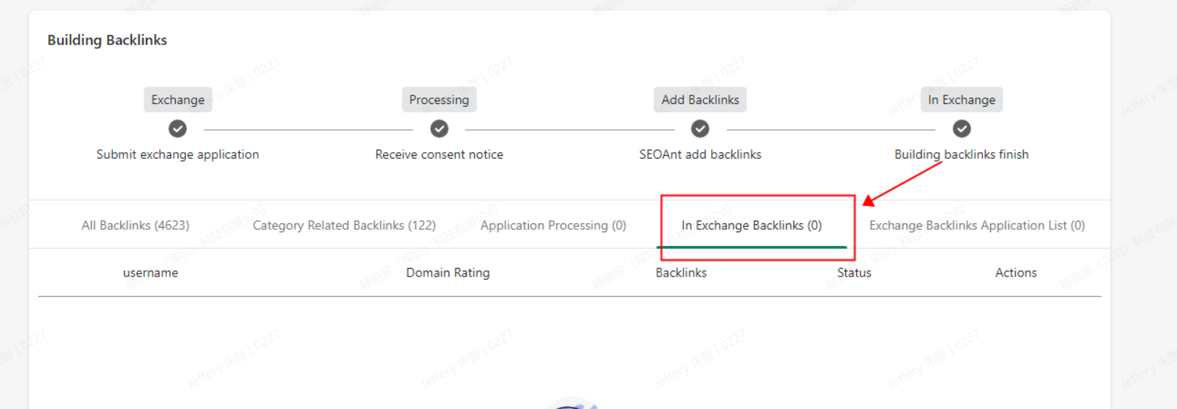Select the Processing step badge
The width and height of the screenshot is (1177, 409).
pos(439,100)
